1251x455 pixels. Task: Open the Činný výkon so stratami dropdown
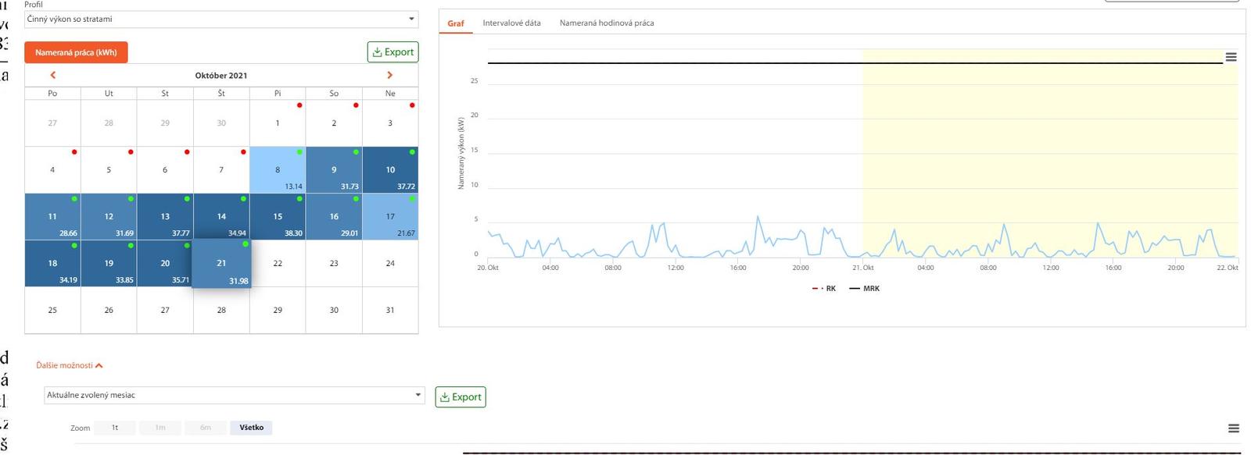coord(220,19)
